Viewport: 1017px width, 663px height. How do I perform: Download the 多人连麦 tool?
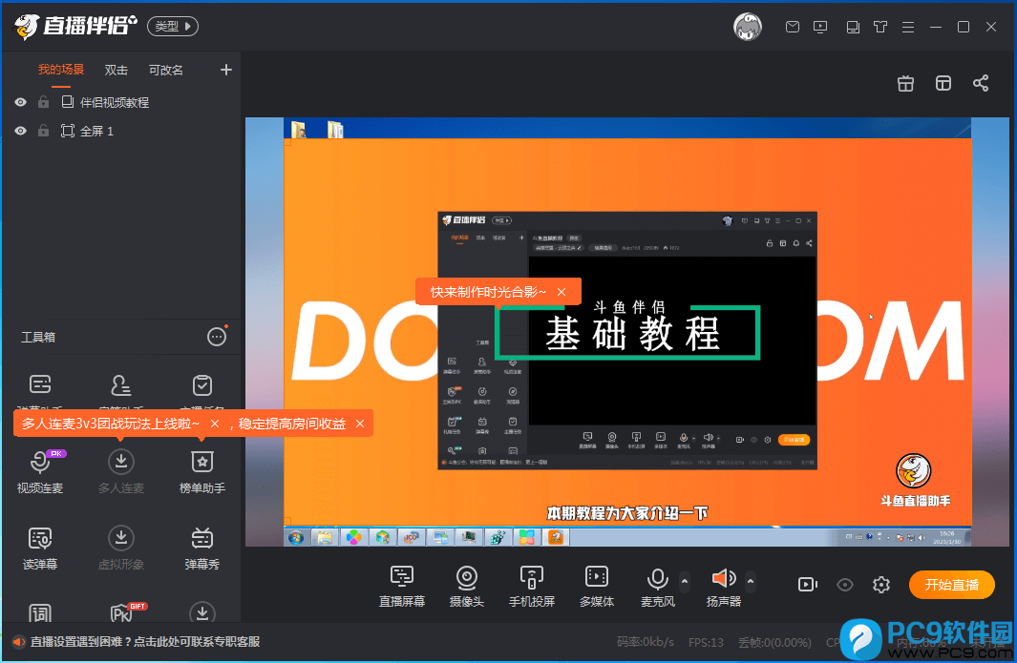click(120, 472)
